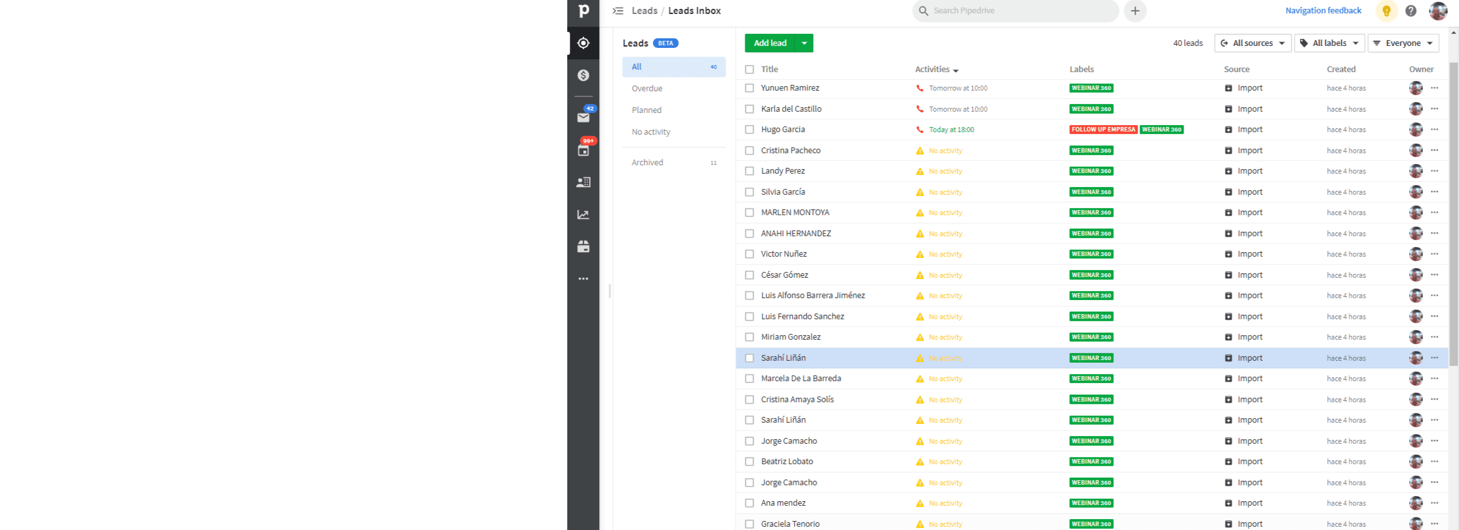Viewport: 1459px width, 530px height.
Task: Click the Import icon for MARLEN MONTOYA
Action: coord(1228,213)
